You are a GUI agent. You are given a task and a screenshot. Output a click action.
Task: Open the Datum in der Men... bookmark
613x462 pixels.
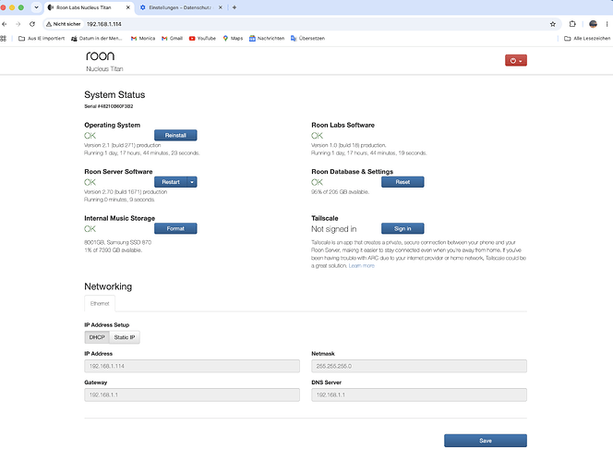pos(97,38)
